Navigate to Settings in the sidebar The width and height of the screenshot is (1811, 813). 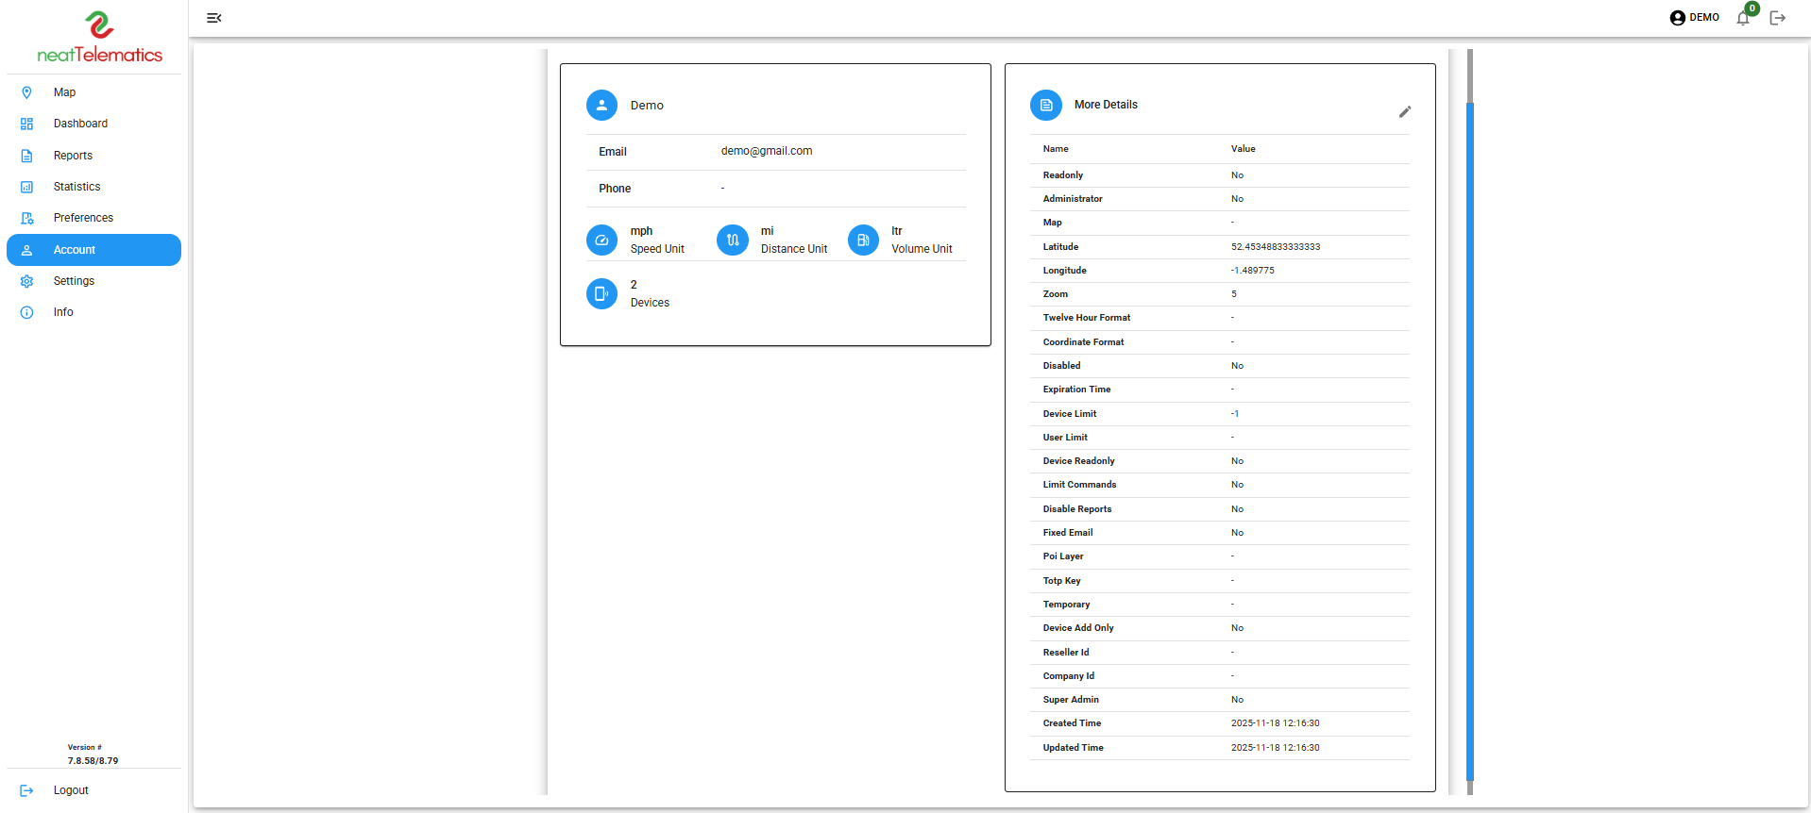click(x=74, y=281)
